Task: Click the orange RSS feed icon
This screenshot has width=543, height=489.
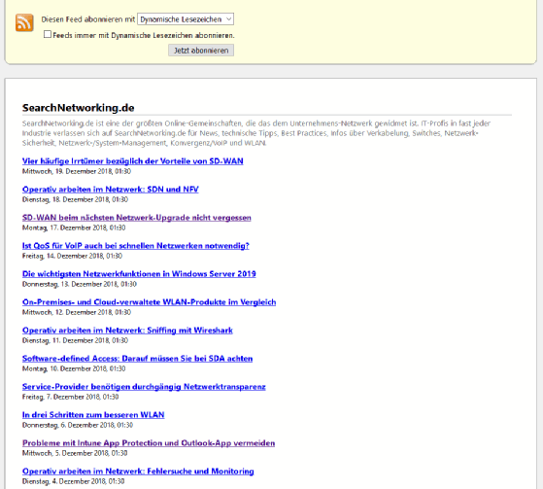Action: point(24,23)
